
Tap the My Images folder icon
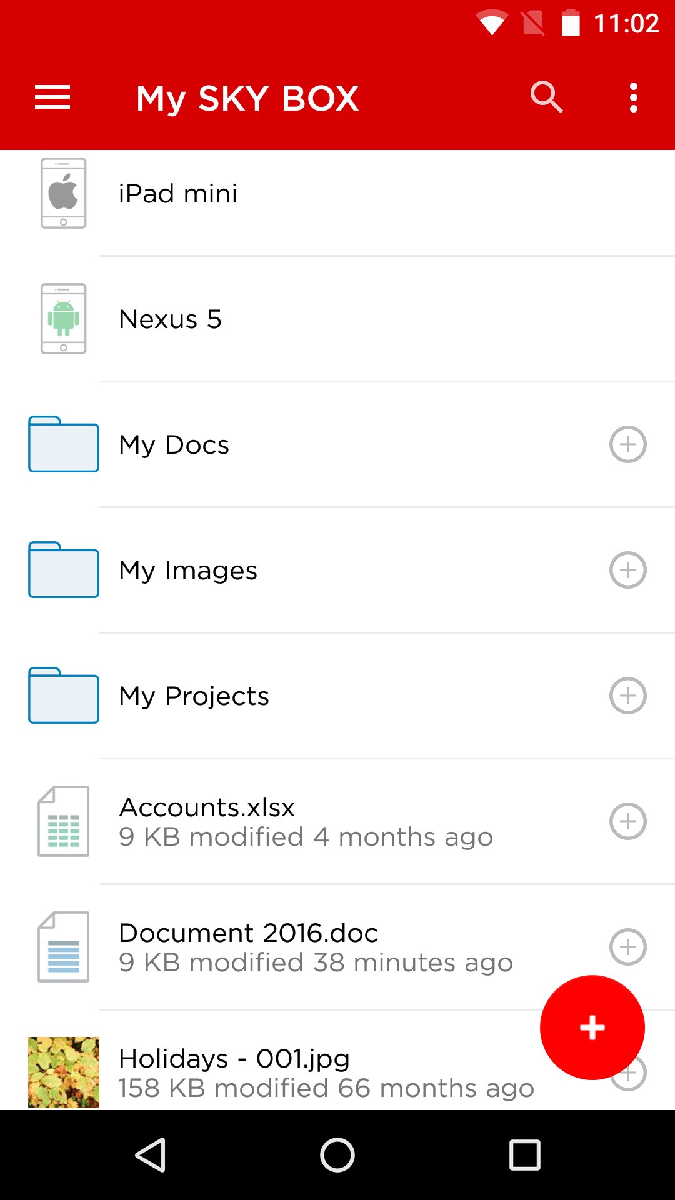64,570
